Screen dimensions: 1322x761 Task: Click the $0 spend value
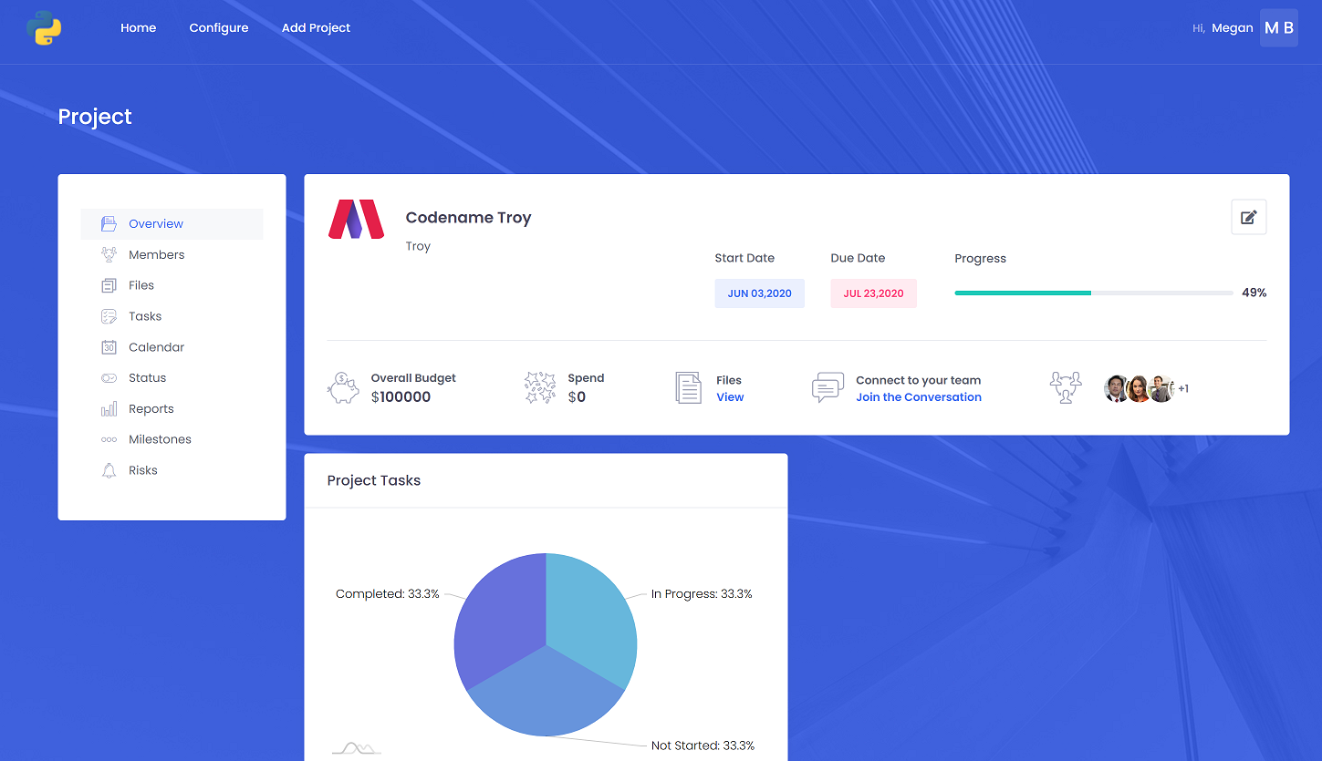click(x=578, y=397)
